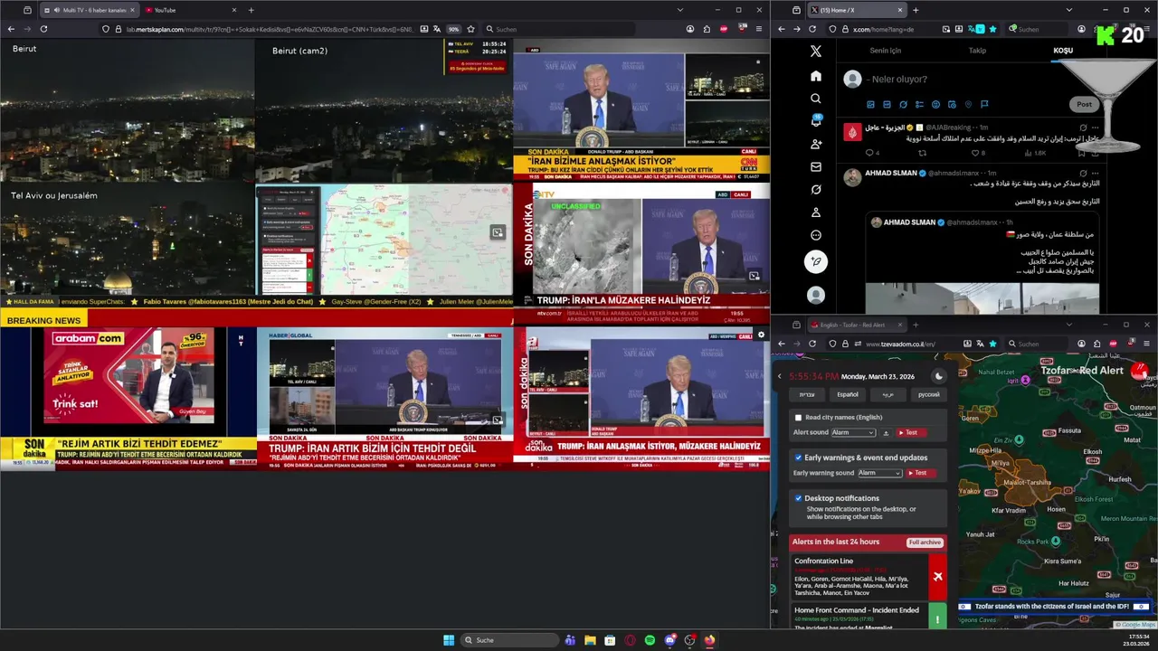Viewport: 1158px width, 651px height.
Task: Bookmark star in Multi TV address bar
Action: click(470, 29)
